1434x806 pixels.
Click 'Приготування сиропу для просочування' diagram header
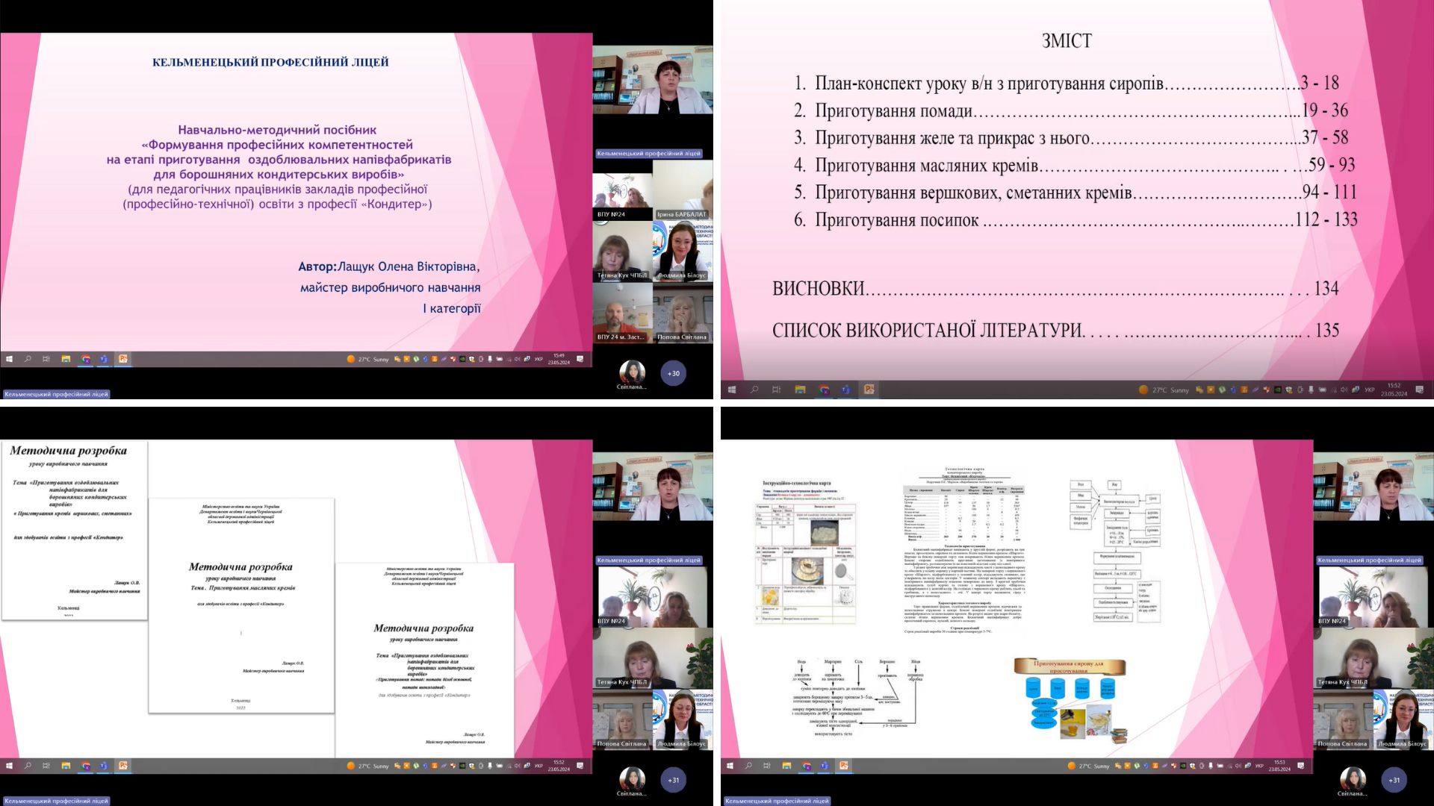click(1069, 666)
